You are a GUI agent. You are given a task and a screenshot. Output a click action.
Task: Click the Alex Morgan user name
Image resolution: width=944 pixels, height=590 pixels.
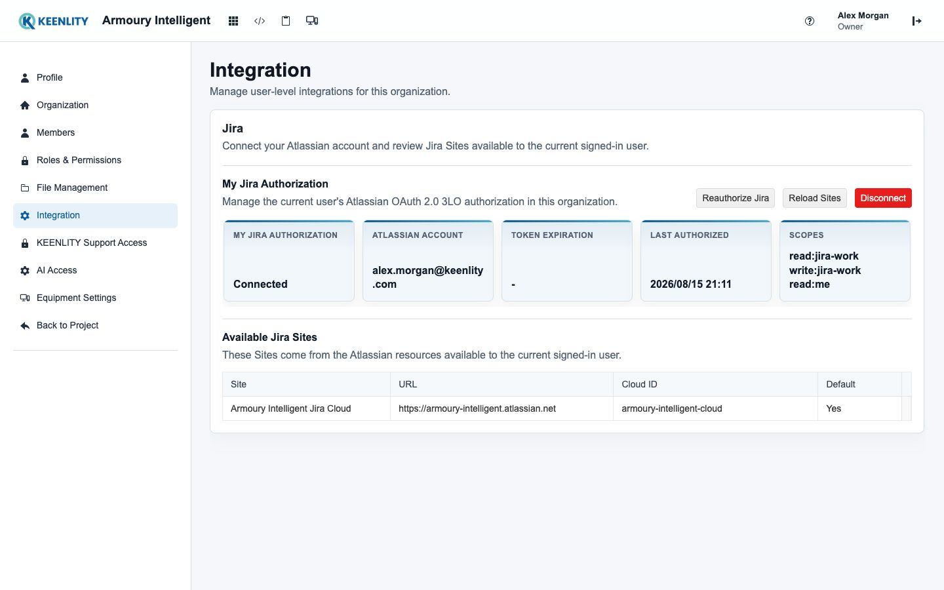pyautogui.click(x=863, y=15)
